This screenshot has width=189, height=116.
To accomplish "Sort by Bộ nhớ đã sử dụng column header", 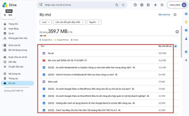I will tap(166, 46).
